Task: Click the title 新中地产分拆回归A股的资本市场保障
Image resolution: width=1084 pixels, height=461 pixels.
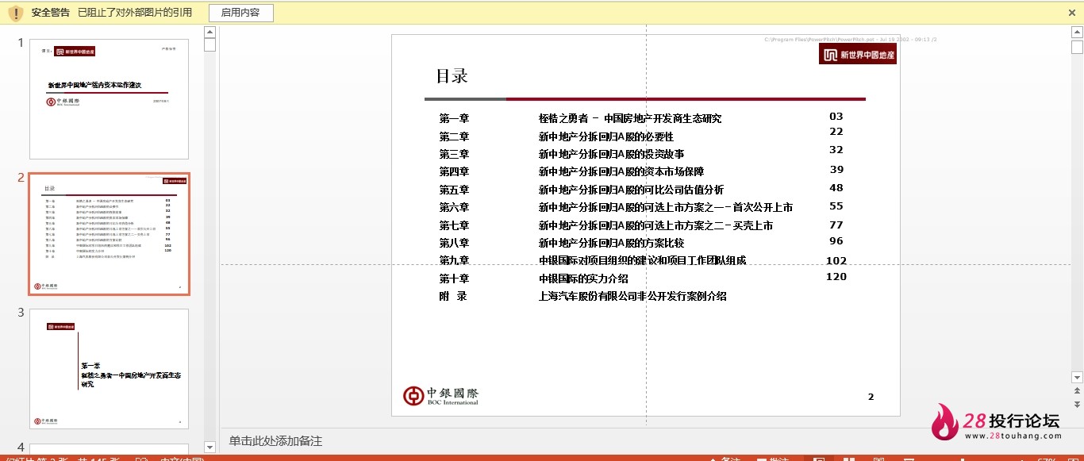Action: pos(621,171)
